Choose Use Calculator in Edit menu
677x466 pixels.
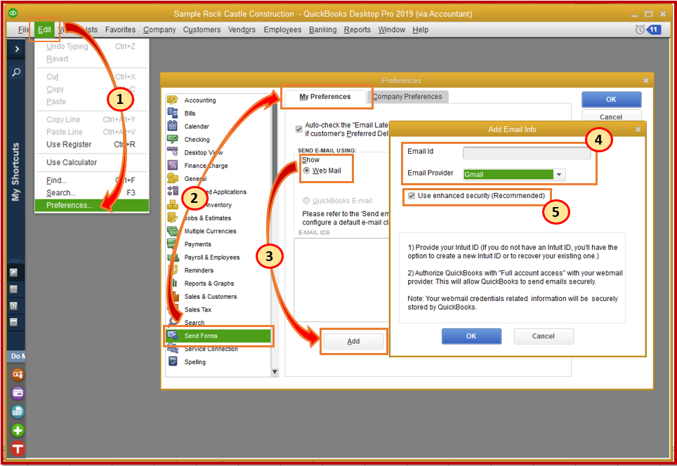point(91,162)
